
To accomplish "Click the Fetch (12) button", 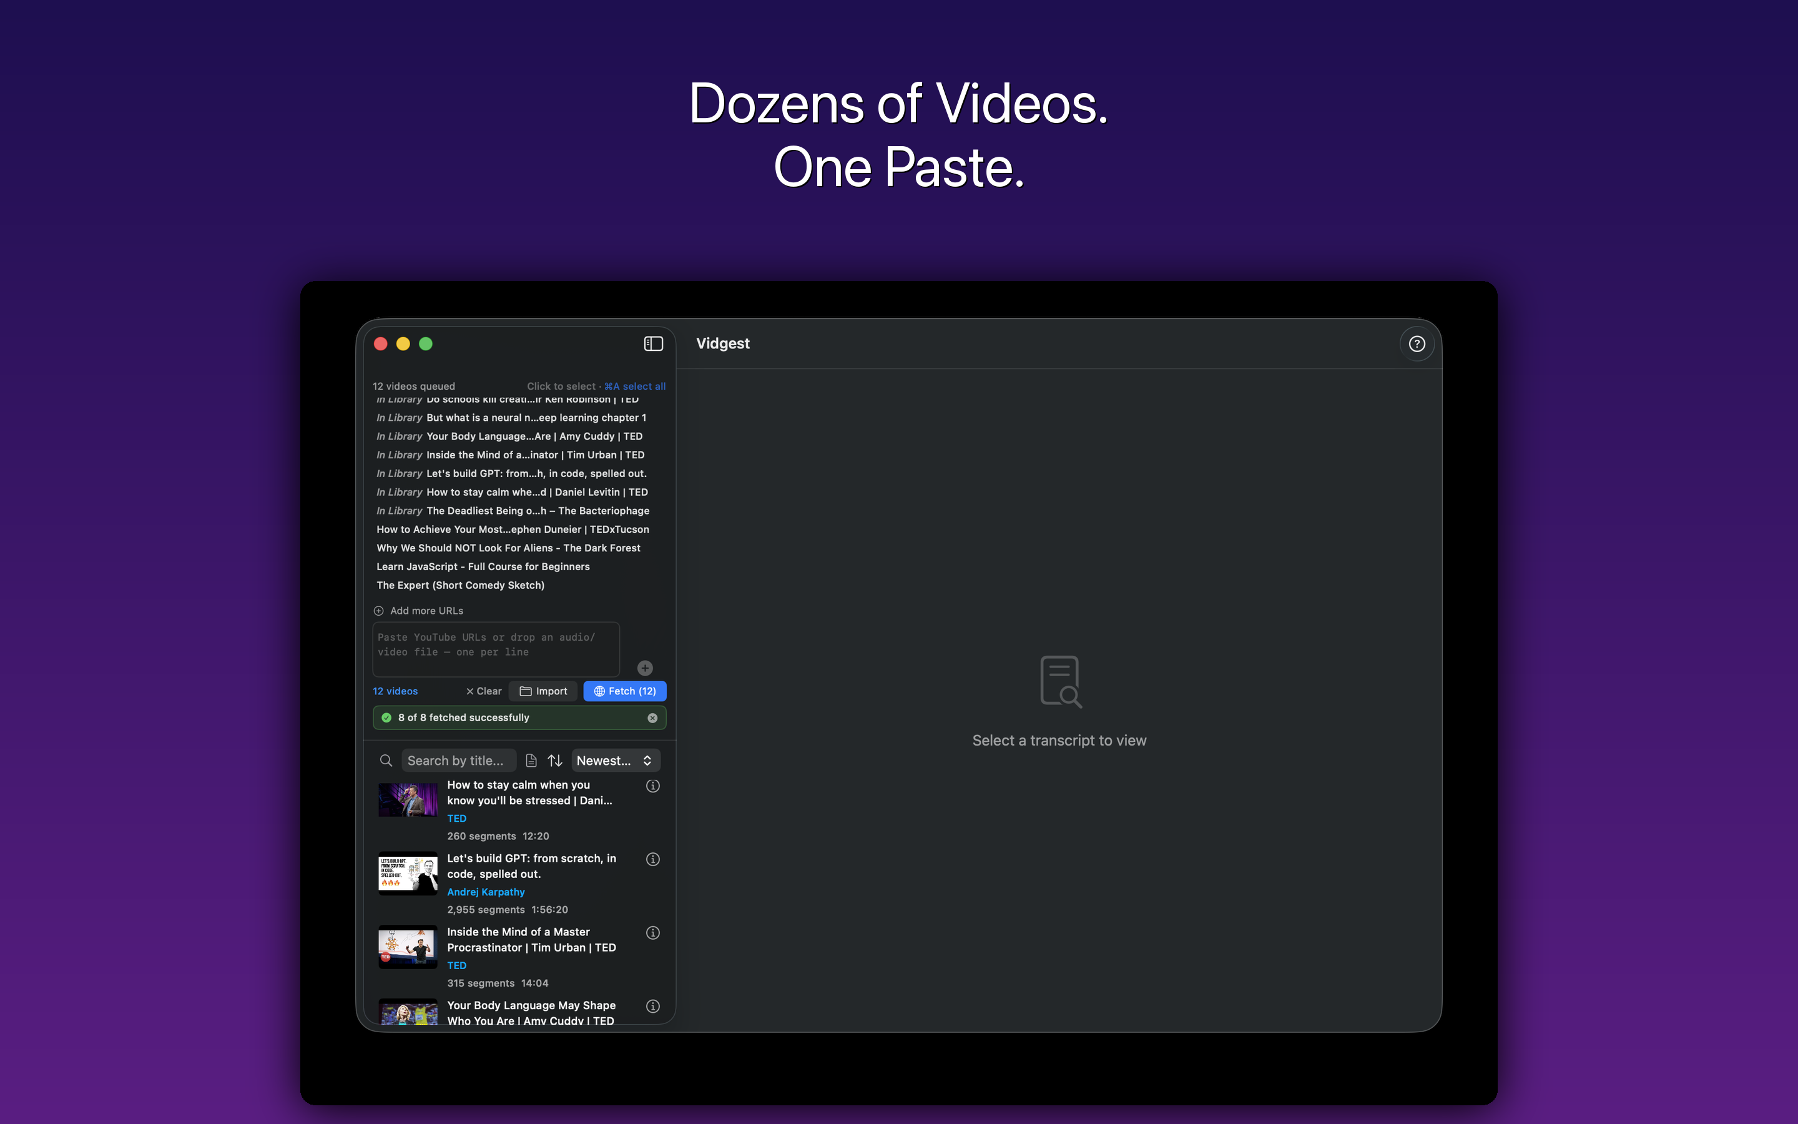I will point(624,691).
